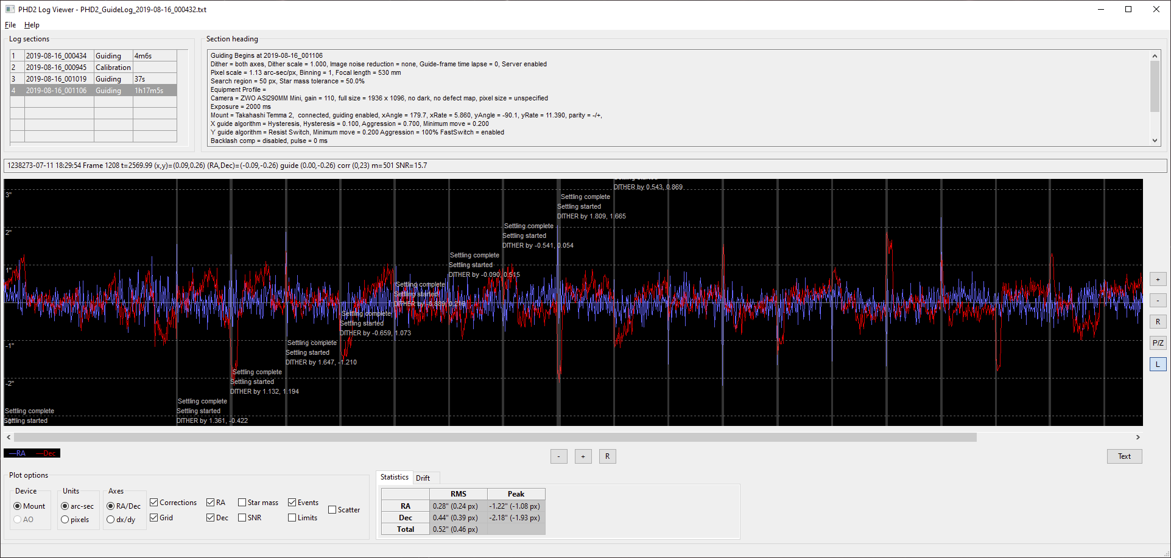The image size is (1171, 558).
Task: Toggle the L button beside the graph
Action: [1158, 364]
